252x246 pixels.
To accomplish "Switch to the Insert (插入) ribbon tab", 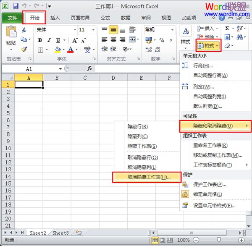I will (x=55, y=18).
